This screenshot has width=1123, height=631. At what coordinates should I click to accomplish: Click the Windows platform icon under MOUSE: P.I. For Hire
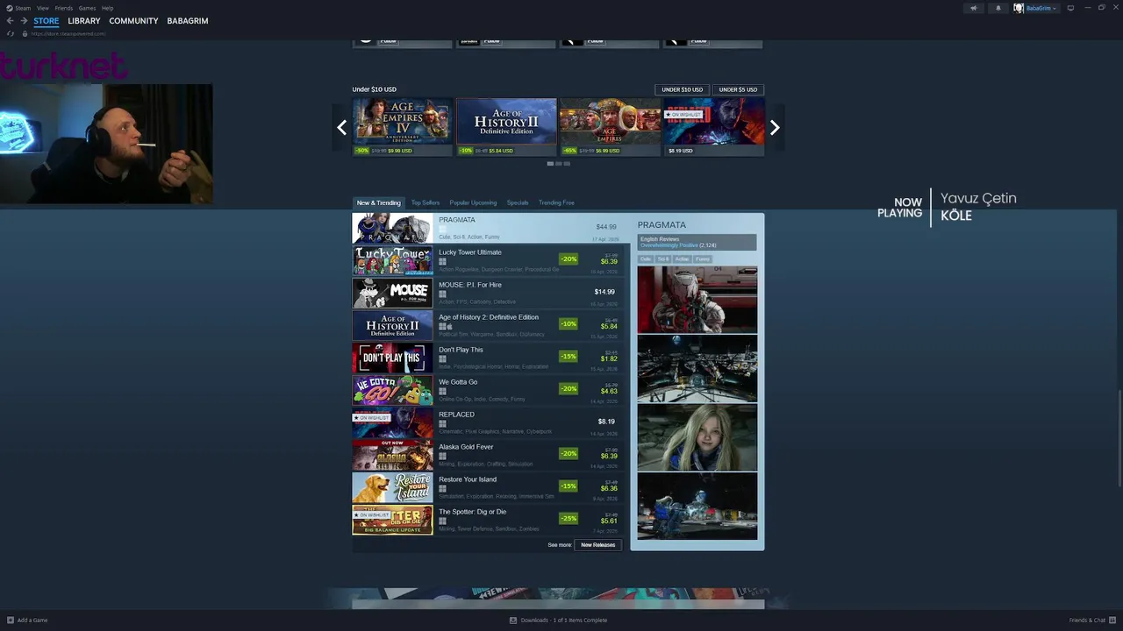tap(442, 294)
